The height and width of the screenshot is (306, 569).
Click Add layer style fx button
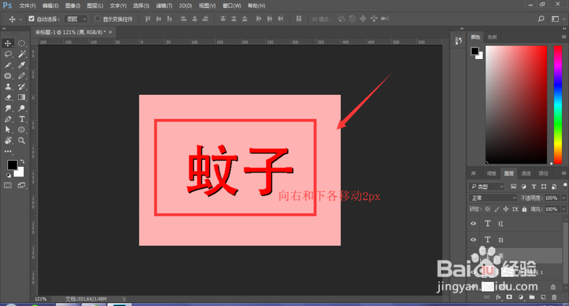(498, 297)
